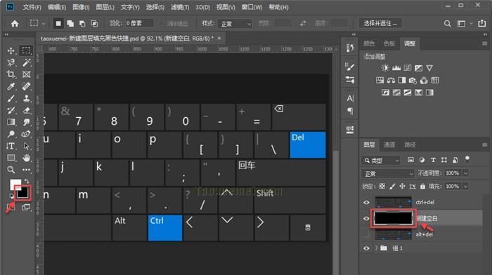Image resolution: width=492 pixels, height=275 pixels.
Task: Select the Clone Stamp tool
Action: [27, 98]
